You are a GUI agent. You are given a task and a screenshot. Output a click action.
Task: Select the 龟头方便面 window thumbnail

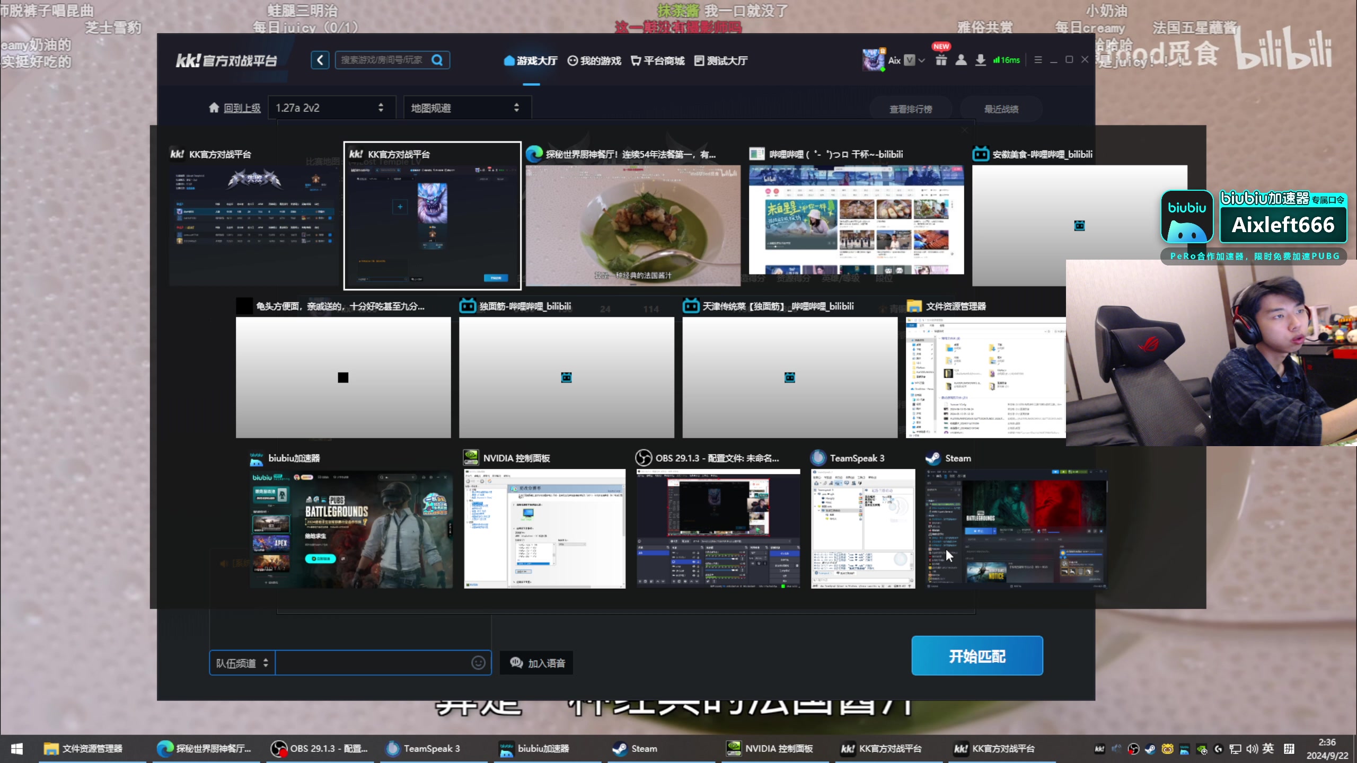click(343, 377)
